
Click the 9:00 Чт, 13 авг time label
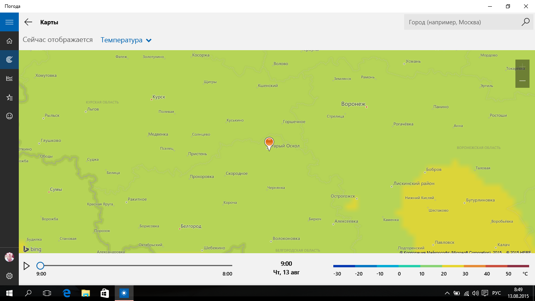pyautogui.click(x=286, y=268)
